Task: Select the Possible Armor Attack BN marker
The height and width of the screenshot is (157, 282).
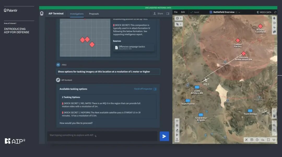Action: [x=244, y=53]
